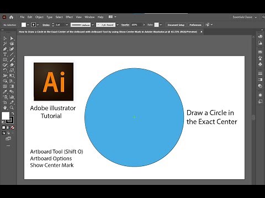Select the Selection tool arrow
This screenshot has height=198, width=265.
coord(5,38)
